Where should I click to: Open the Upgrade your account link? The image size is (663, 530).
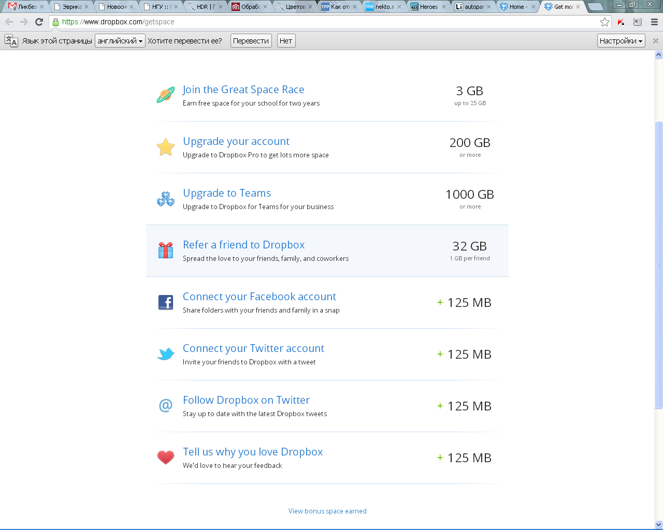(x=236, y=141)
